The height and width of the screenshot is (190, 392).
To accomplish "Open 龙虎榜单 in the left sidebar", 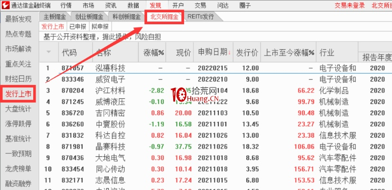I will point(19,169).
